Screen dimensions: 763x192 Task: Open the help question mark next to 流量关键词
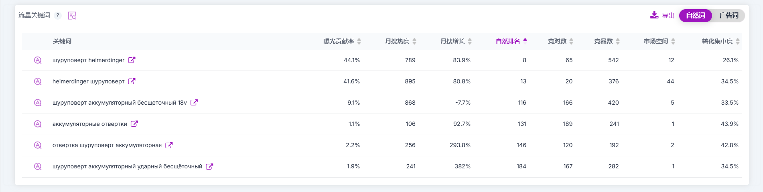tap(58, 16)
